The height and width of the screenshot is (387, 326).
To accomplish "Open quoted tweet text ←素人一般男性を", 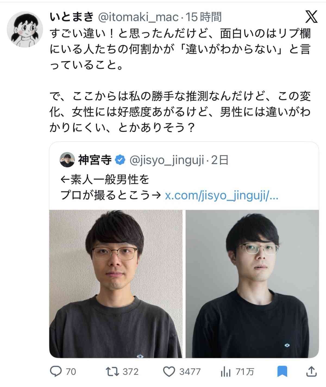I will (105, 179).
